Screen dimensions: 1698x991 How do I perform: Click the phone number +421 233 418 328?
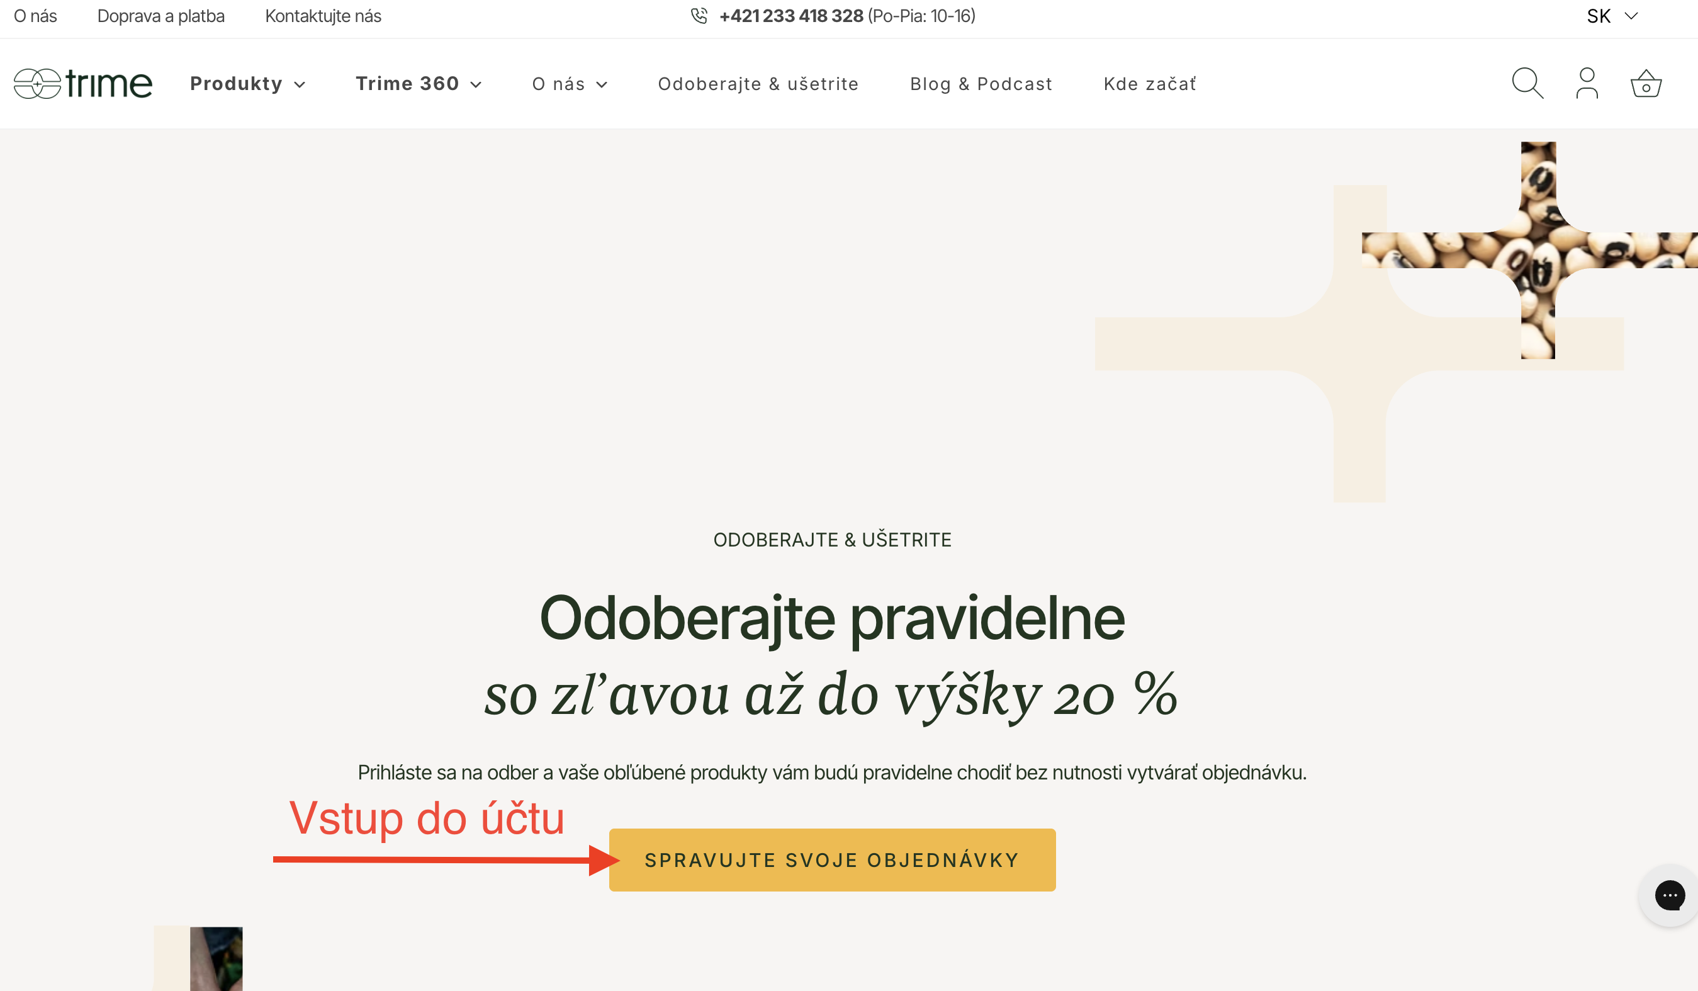791,16
